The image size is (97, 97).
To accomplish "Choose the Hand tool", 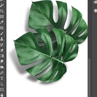I will (x=2, y=95).
